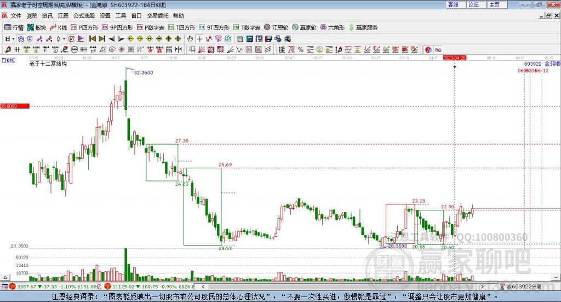Image resolution: width=561 pixels, height=302 pixels.
Task: Open the 板块 sector view
Action: click(x=37, y=27)
